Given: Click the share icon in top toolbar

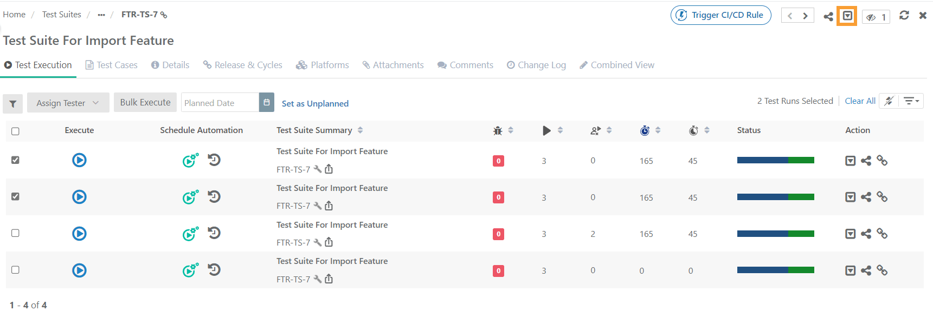Looking at the screenshot, I should [x=828, y=17].
